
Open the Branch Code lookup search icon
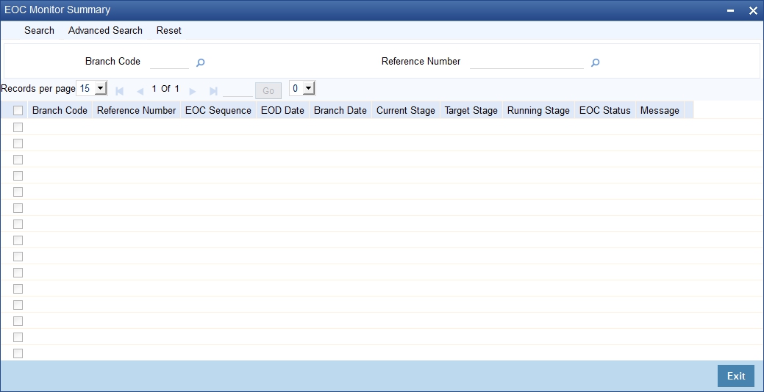[200, 62]
